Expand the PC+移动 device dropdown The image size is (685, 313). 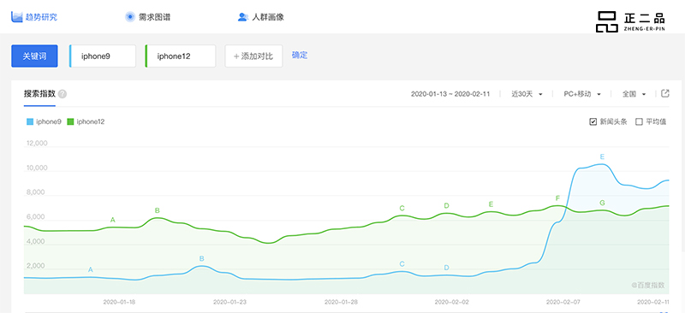click(582, 94)
